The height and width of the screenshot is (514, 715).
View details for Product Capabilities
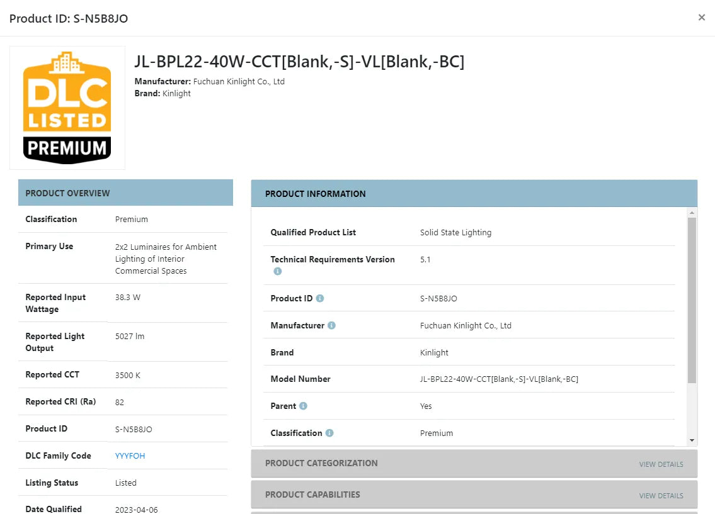[661, 496]
